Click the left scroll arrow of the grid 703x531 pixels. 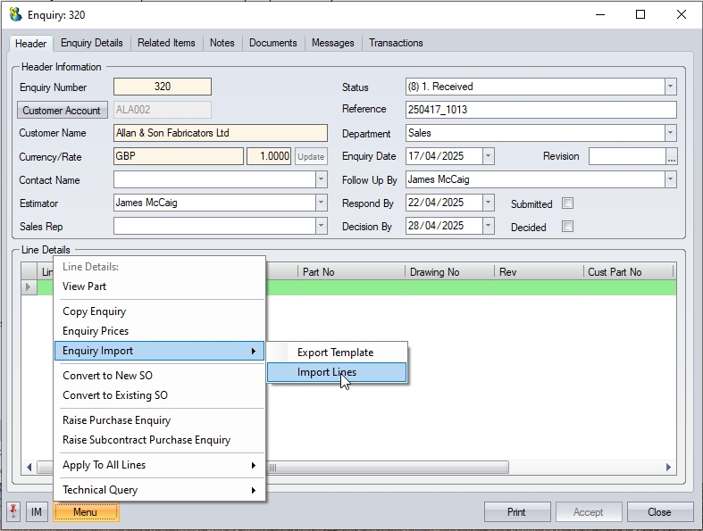point(29,467)
